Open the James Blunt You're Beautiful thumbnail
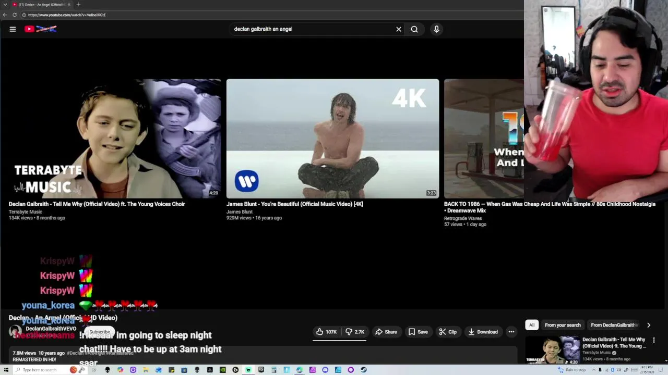This screenshot has width=668, height=375. [332, 139]
